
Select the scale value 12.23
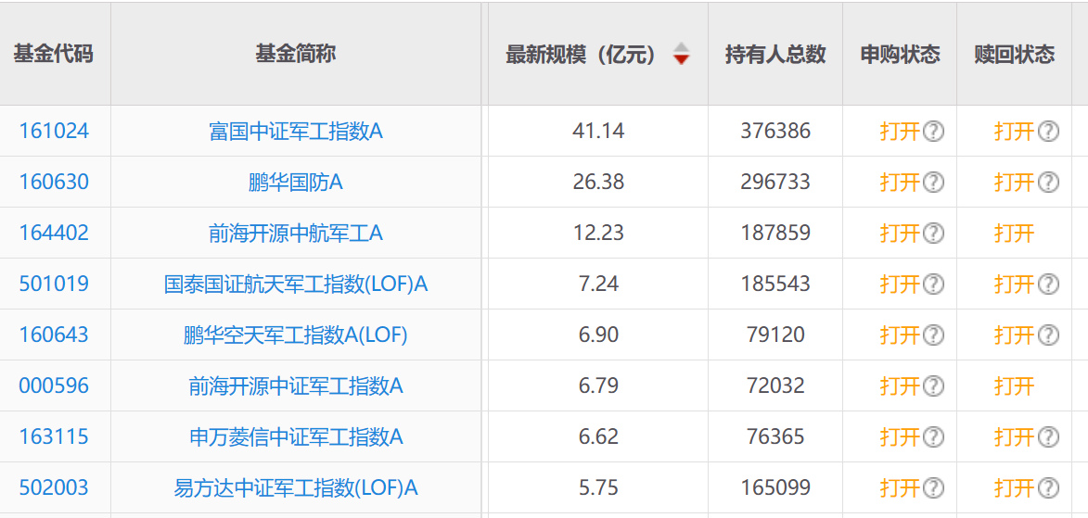(x=599, y=233)
